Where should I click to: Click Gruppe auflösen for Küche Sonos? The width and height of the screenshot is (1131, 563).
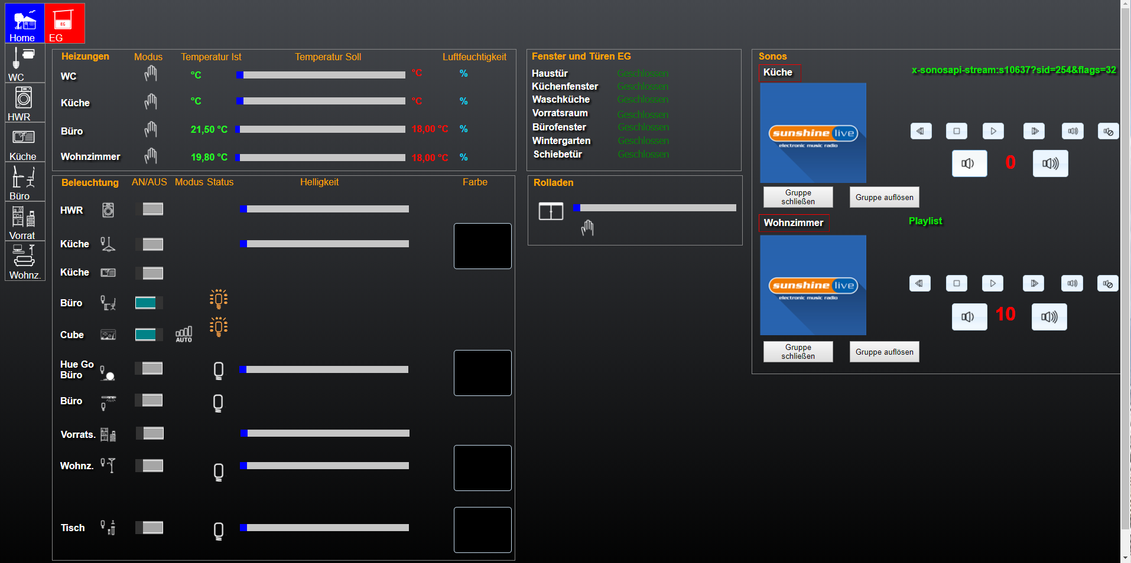tap(885, 197)
